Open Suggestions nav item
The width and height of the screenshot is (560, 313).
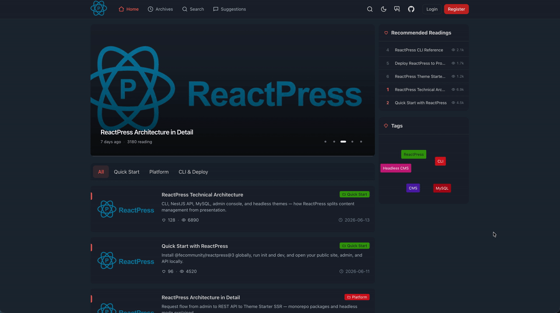point(229,9)
